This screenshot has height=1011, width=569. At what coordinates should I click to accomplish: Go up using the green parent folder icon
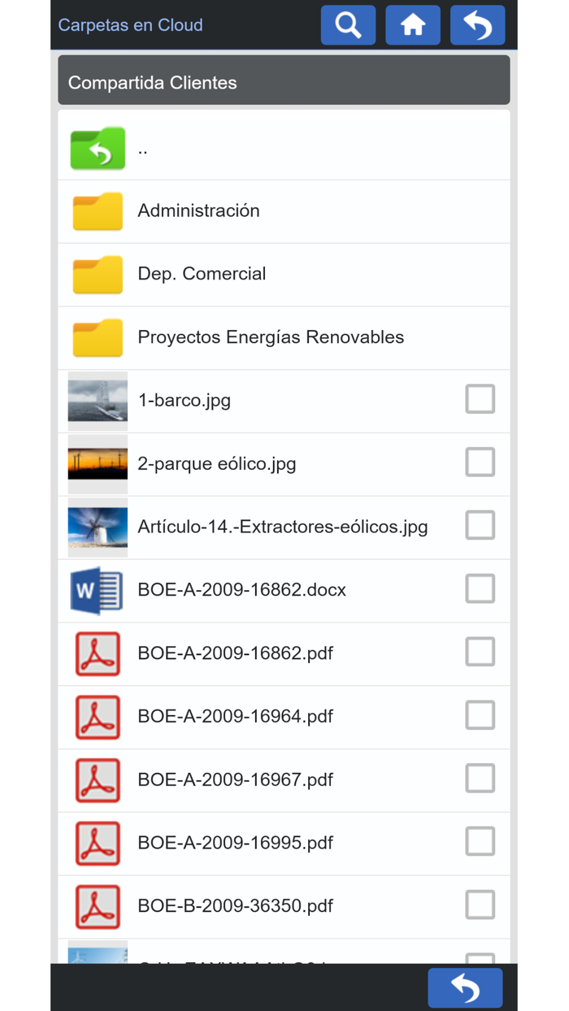tap(98, 149)
